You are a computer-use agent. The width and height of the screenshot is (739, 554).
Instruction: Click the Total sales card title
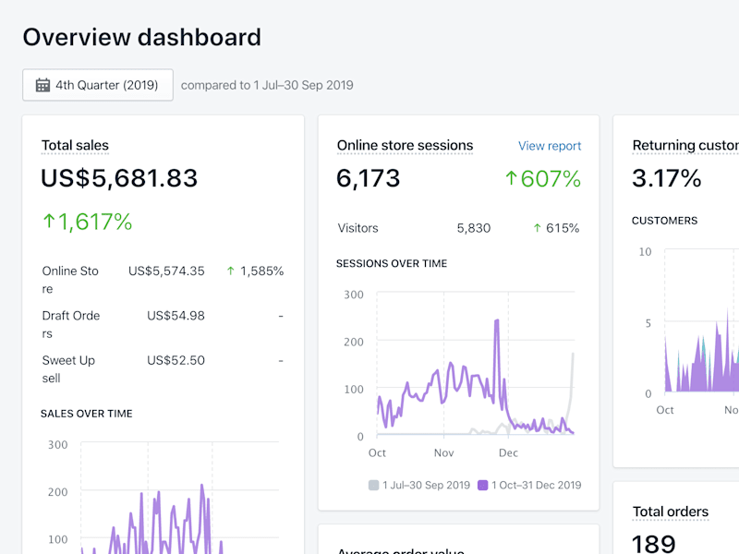coord(75,146)
